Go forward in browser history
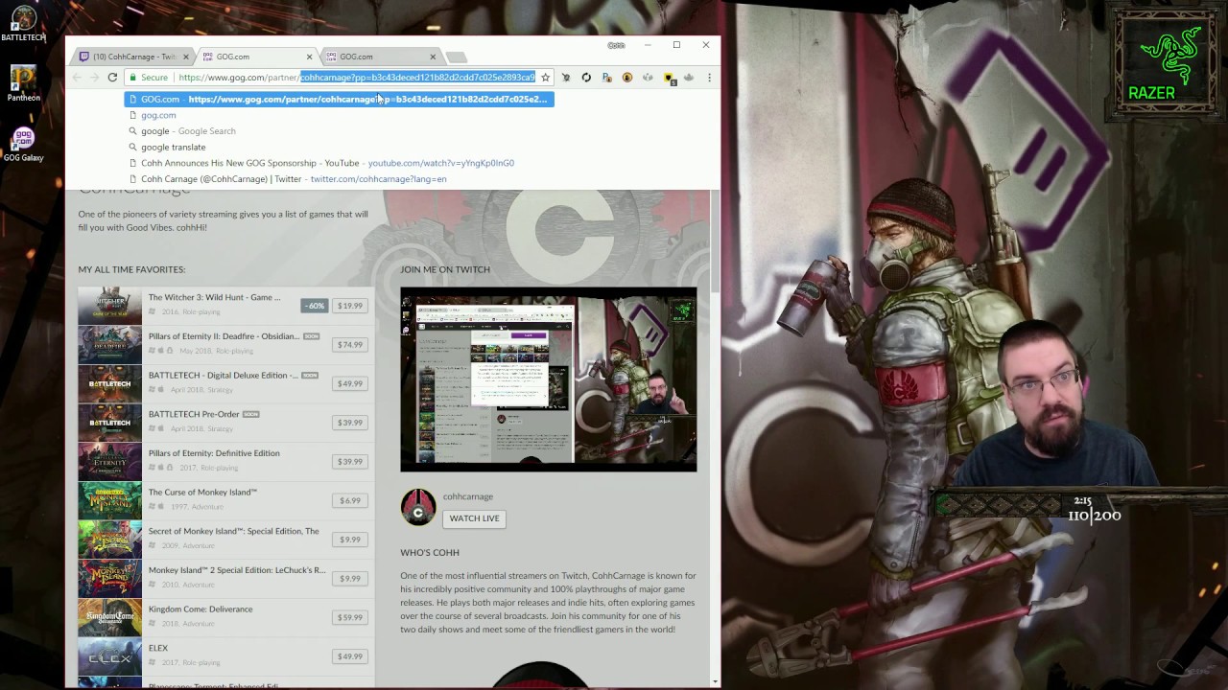 [94, 78]
